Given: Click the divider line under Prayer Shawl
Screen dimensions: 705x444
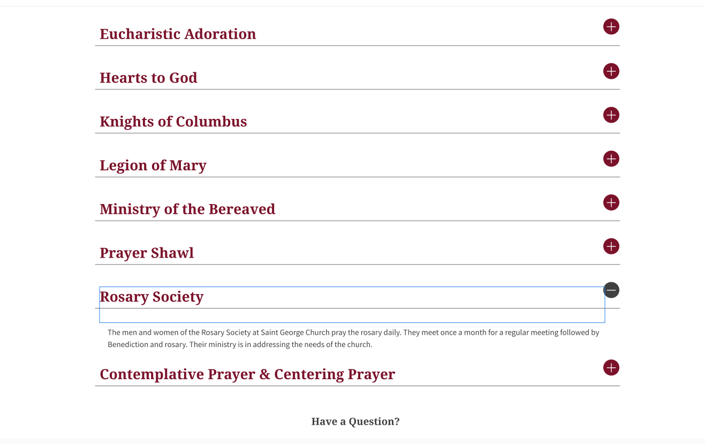Looking at the screenshot, I should pyautogui.click(x=357, y=265).
